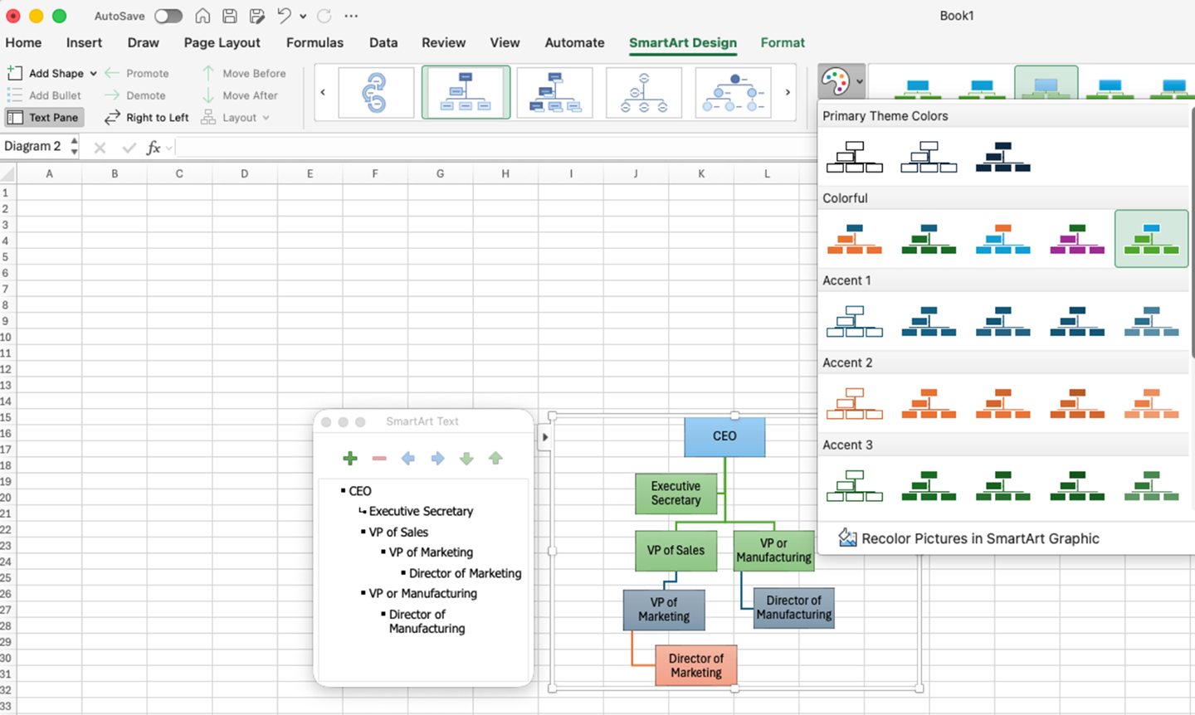
Task: Toggle Right to Left layout
Action: coord(147,117)
